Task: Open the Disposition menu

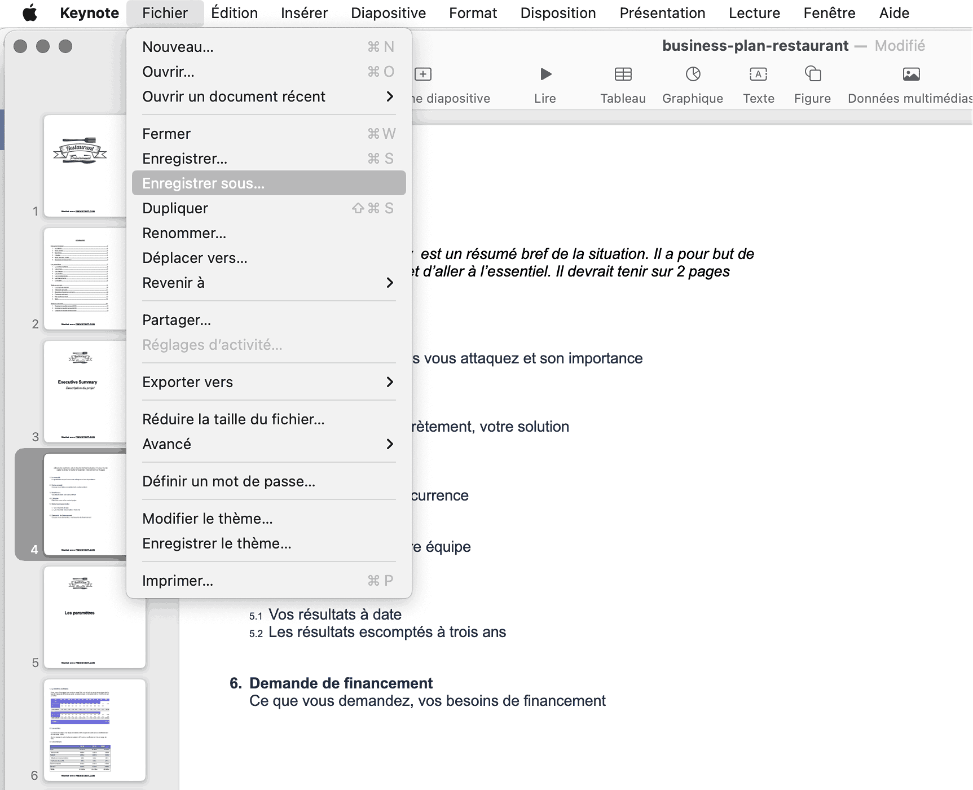Action: 558,13
